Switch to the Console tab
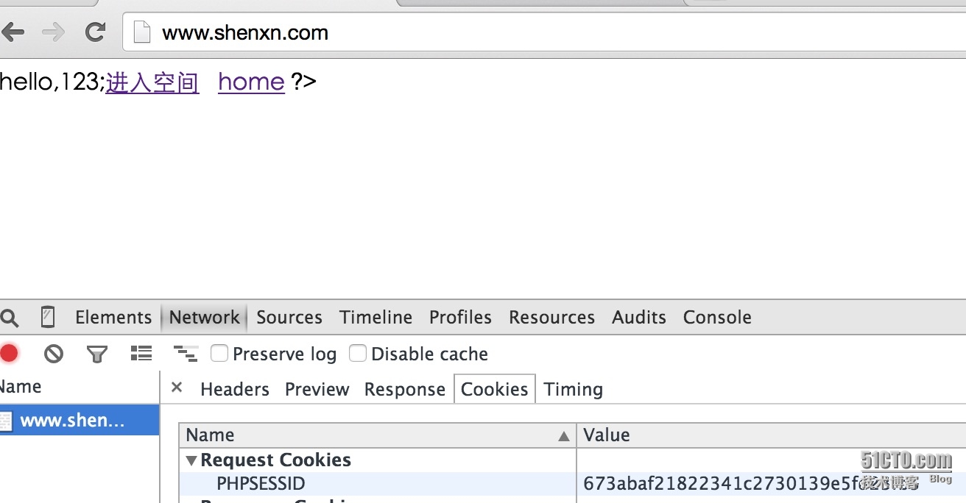966x503 pixels. (x=717, y=317)
